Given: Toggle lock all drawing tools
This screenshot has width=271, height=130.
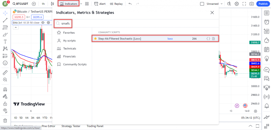Looking at the screenshot, I should (x=5, y=104).
